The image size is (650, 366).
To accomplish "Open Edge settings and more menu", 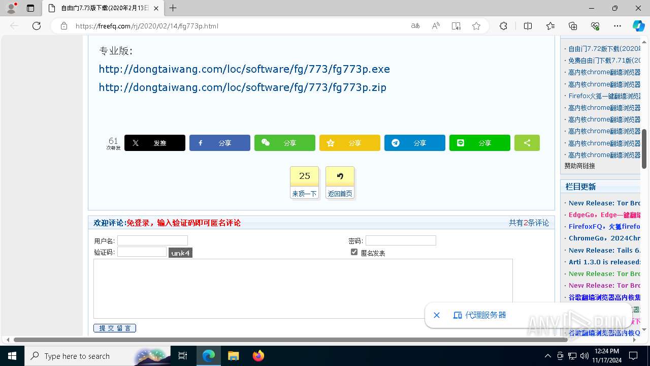I will point(617,26).
